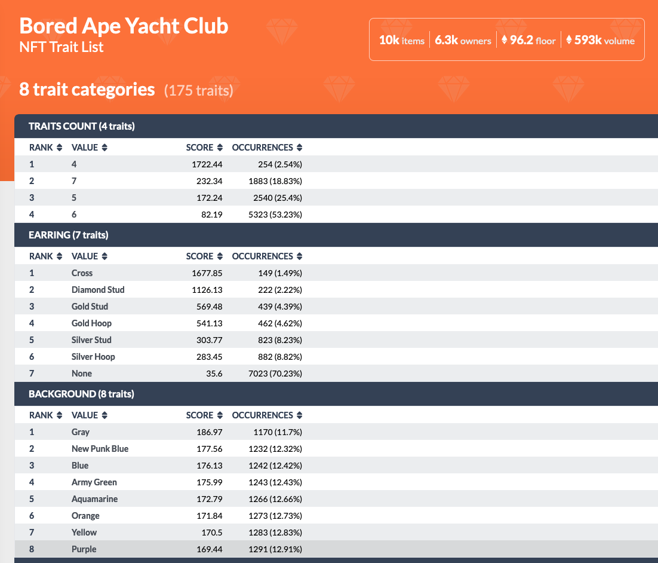Viewport: 658px width, 563px height.
Task: Select the New Punk Blue background trait
Action: click(100, 449)
